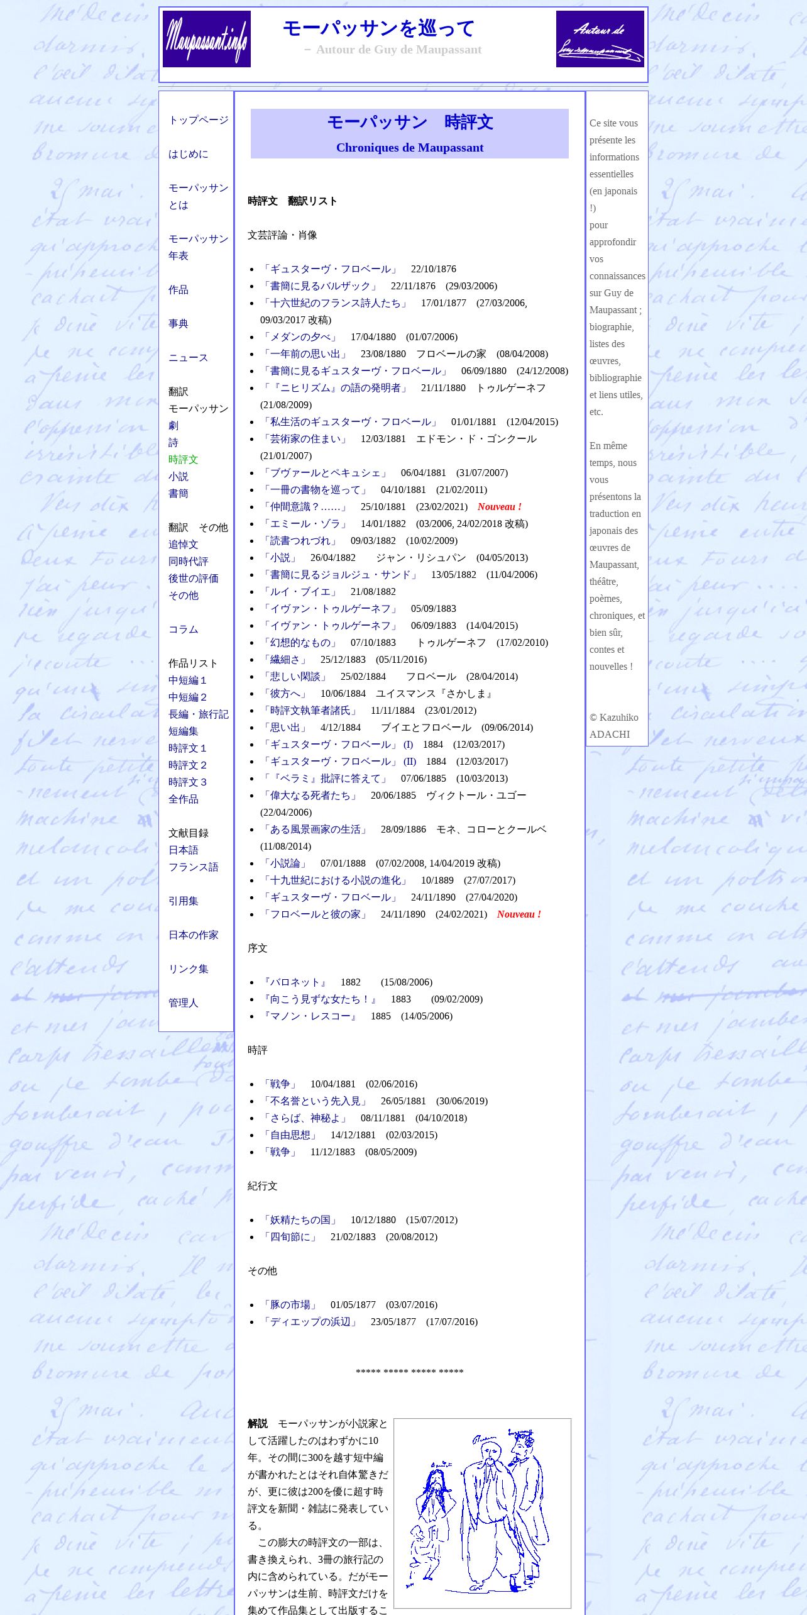Open 「悲しい閑談」 article
807x1615 pixels.
(295, 677)
